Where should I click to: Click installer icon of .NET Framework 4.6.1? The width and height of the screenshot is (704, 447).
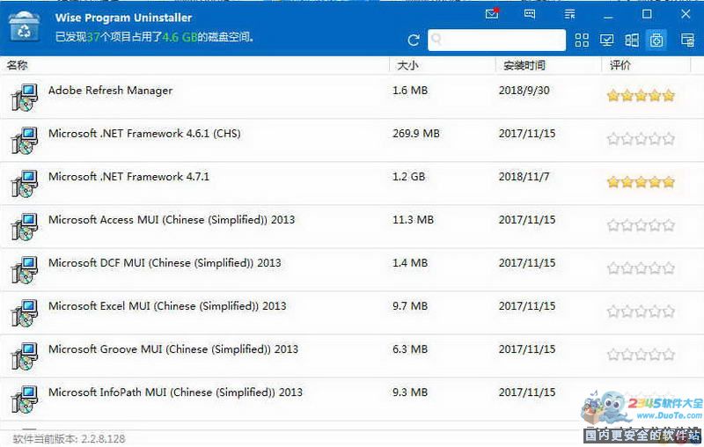pyautogui.click(x=25, y=140)
